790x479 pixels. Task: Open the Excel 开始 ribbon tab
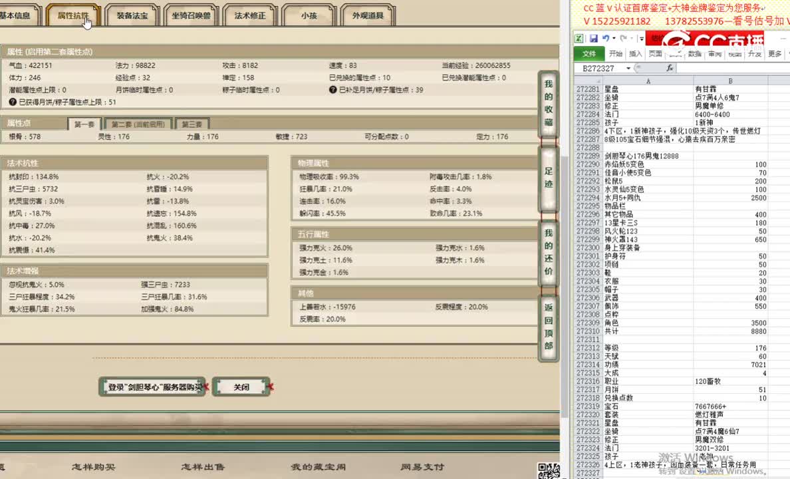coord(616,53)
